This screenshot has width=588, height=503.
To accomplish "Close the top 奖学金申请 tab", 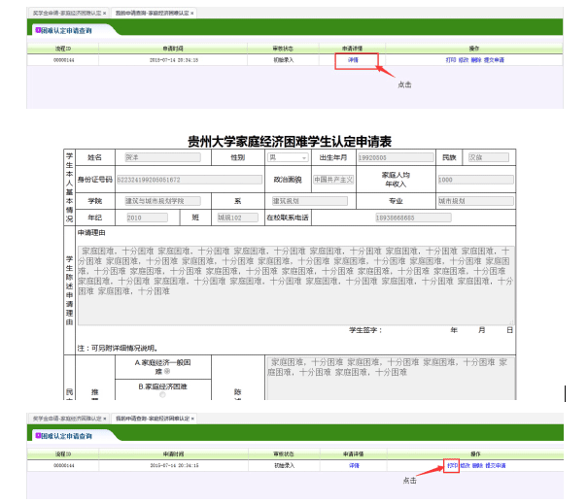I will coord(104,12).
